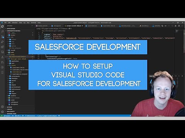This screenshot has width=185, height=138.
Task: Open the View menu
Action: [20, 23]
